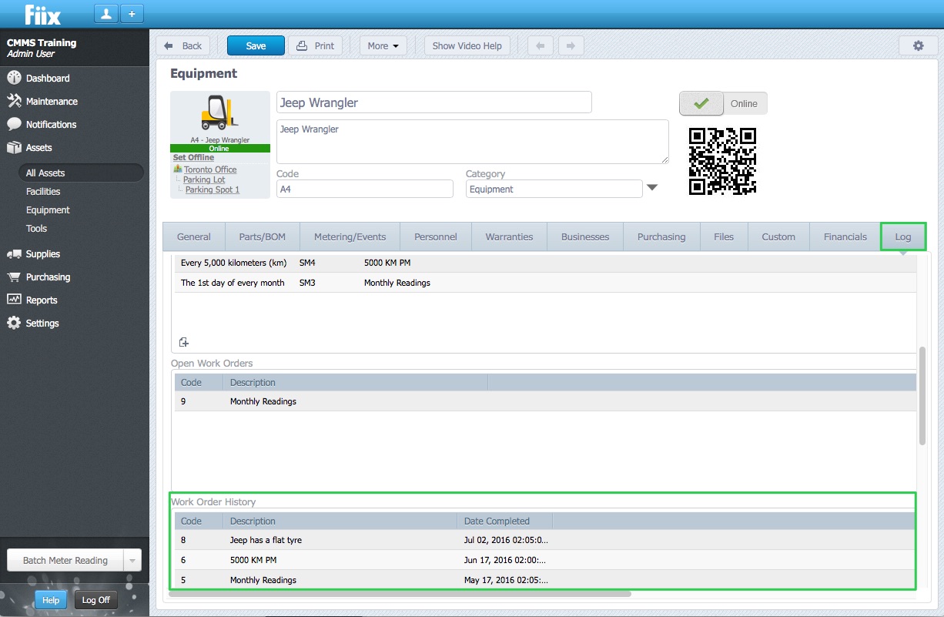Click Show Video Help button

[x=467, y=45]
